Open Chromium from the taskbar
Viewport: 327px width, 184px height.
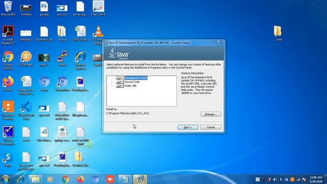click(x=96, y=179)
